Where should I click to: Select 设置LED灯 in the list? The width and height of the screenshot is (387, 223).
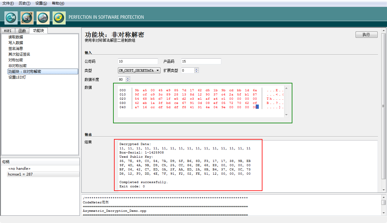click(x=17, y=77)
